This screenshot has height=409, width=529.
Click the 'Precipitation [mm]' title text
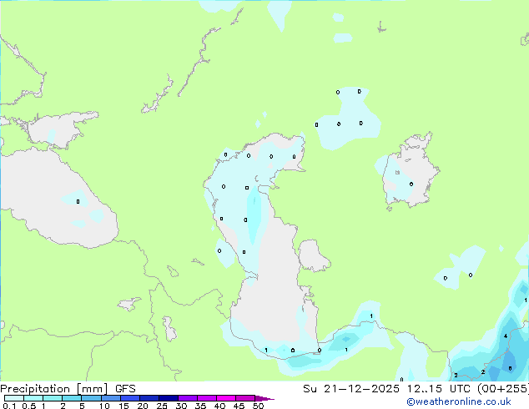[54, 389]
